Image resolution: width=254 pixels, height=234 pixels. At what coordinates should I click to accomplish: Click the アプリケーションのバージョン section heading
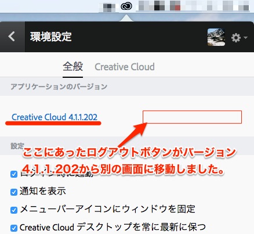[x=59, y=87]
